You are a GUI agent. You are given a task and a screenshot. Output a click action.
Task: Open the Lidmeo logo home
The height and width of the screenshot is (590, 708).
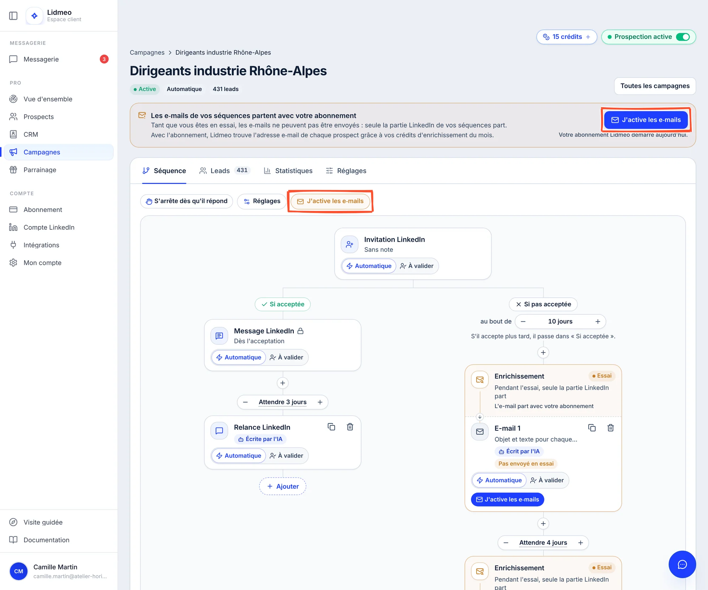tap(34, 16)
